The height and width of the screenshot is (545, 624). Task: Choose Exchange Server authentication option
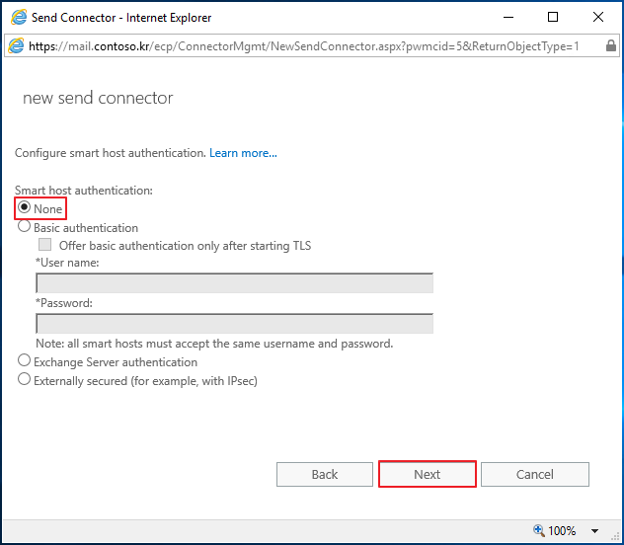[x=24, y=360]
